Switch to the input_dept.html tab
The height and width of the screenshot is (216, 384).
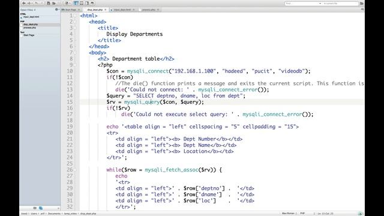(122, 10)
